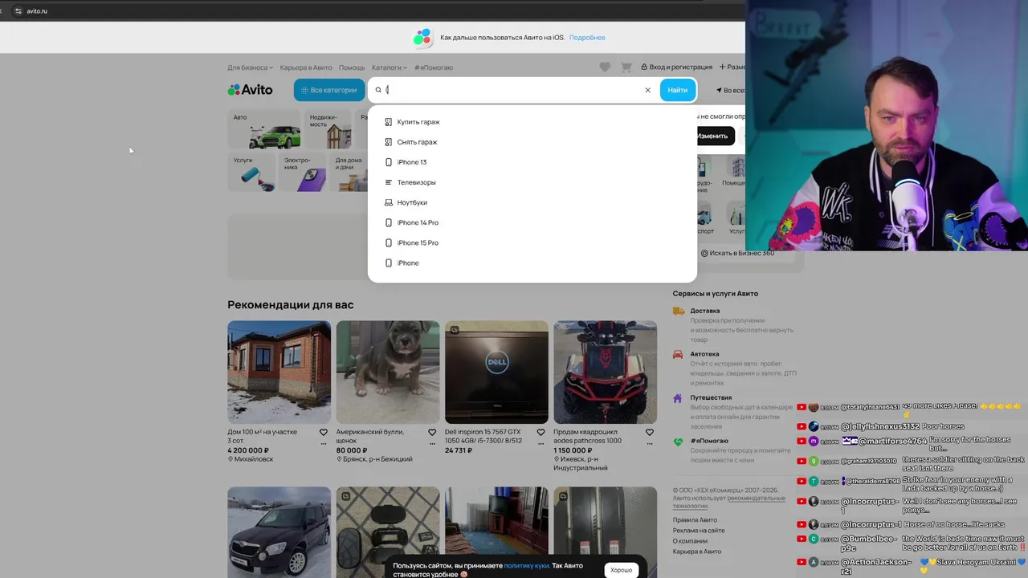Open #яПомогаю in top menu

tap(434, 67)
